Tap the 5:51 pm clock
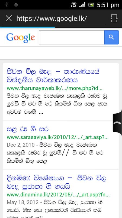122x218 pixels. click(x=108, y=5)
